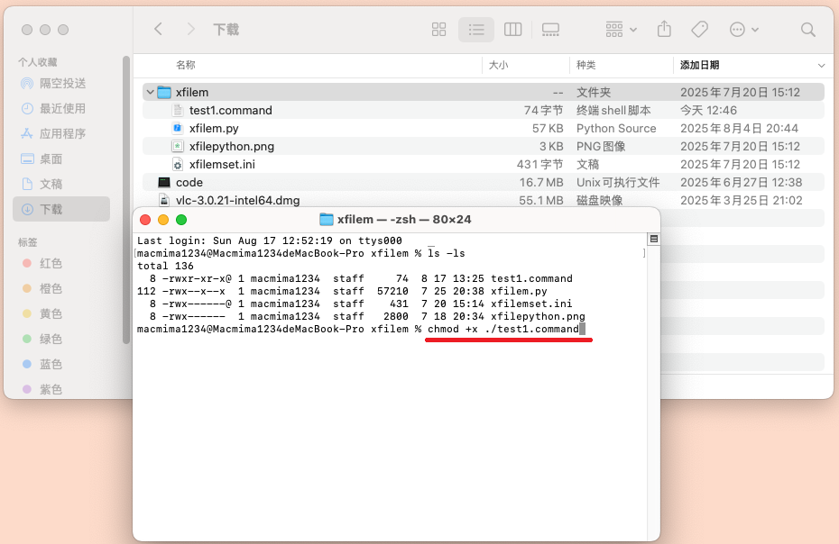Switch Finder to list view
The width and height of the screenshot is (839, 544).
click(476, 30)
